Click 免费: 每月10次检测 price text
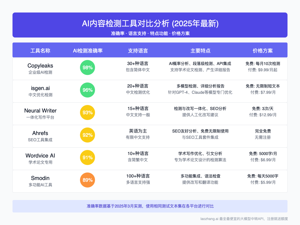The image size is (300, 225). pyautogui.click(x=263, y=63)
